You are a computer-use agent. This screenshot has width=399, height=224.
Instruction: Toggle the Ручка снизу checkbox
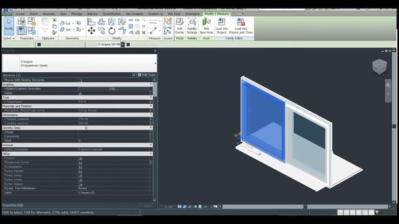point(80,175)
